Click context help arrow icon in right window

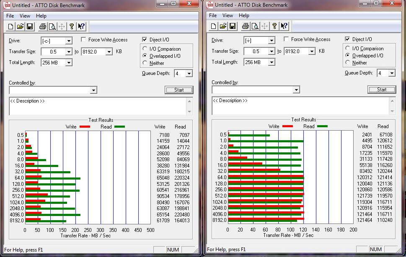point(284,26)
